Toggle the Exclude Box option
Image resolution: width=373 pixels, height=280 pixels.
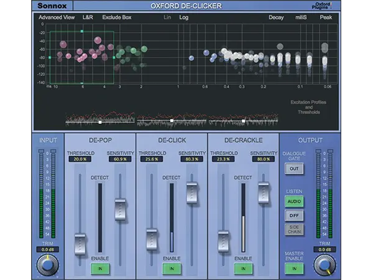[x=117, y=17]
